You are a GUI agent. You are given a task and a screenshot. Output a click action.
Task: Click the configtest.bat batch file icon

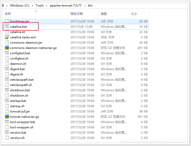(x=7, y=53)
